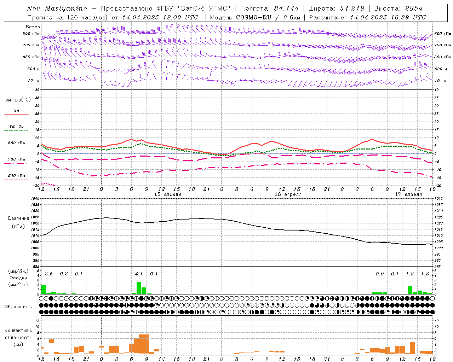Click the (мм/1ч.) precipitation unit label
Image resolution: width=453 pixels, height=362 pixels.
pos(18,285)
